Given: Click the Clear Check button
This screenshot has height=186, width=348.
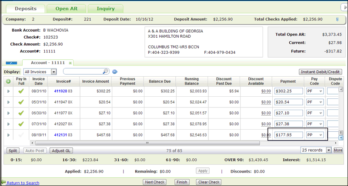Looking at the screenshot, I should [x=209, y=182].
